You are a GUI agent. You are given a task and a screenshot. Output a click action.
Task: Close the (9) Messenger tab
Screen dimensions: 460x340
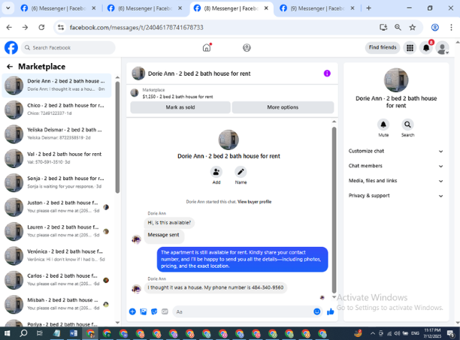pyautogui.click(x=353, y=8)
